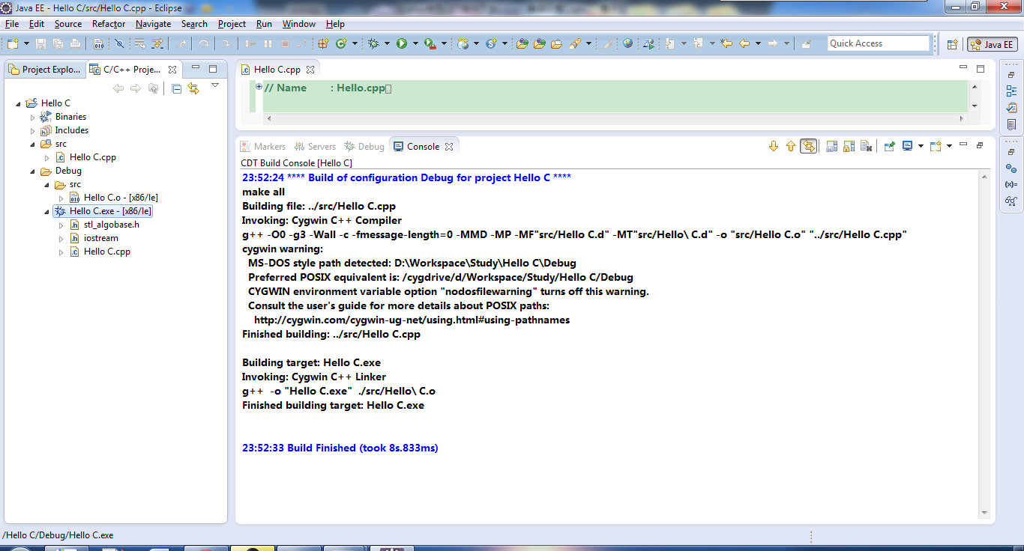
Task: Open the View Menu in C/C++ Projects
Action: tap(215, 86)
